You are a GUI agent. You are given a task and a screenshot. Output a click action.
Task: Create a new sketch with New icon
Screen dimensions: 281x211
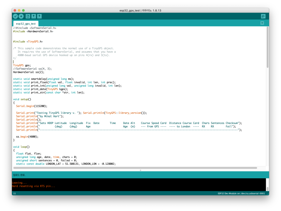pyautogui.click(x=28, y=16)
